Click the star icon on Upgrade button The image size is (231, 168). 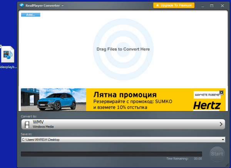(157, 5)
